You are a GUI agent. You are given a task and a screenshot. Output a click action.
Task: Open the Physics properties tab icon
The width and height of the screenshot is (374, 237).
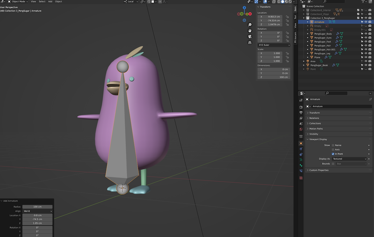tap(301, 149)
